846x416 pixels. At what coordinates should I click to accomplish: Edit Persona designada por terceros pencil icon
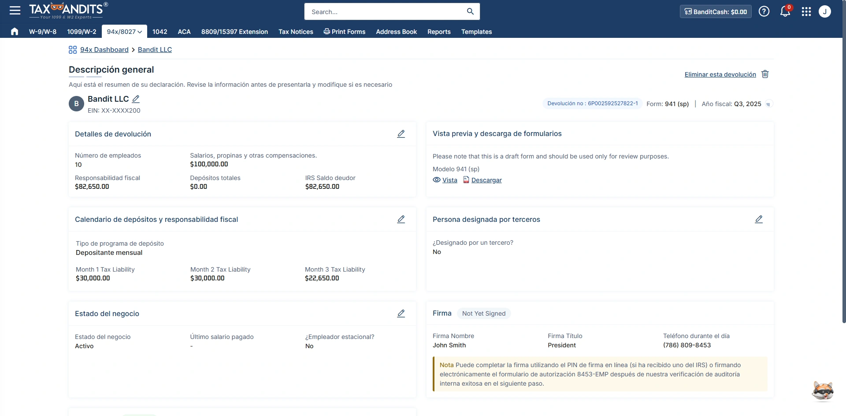759,219
